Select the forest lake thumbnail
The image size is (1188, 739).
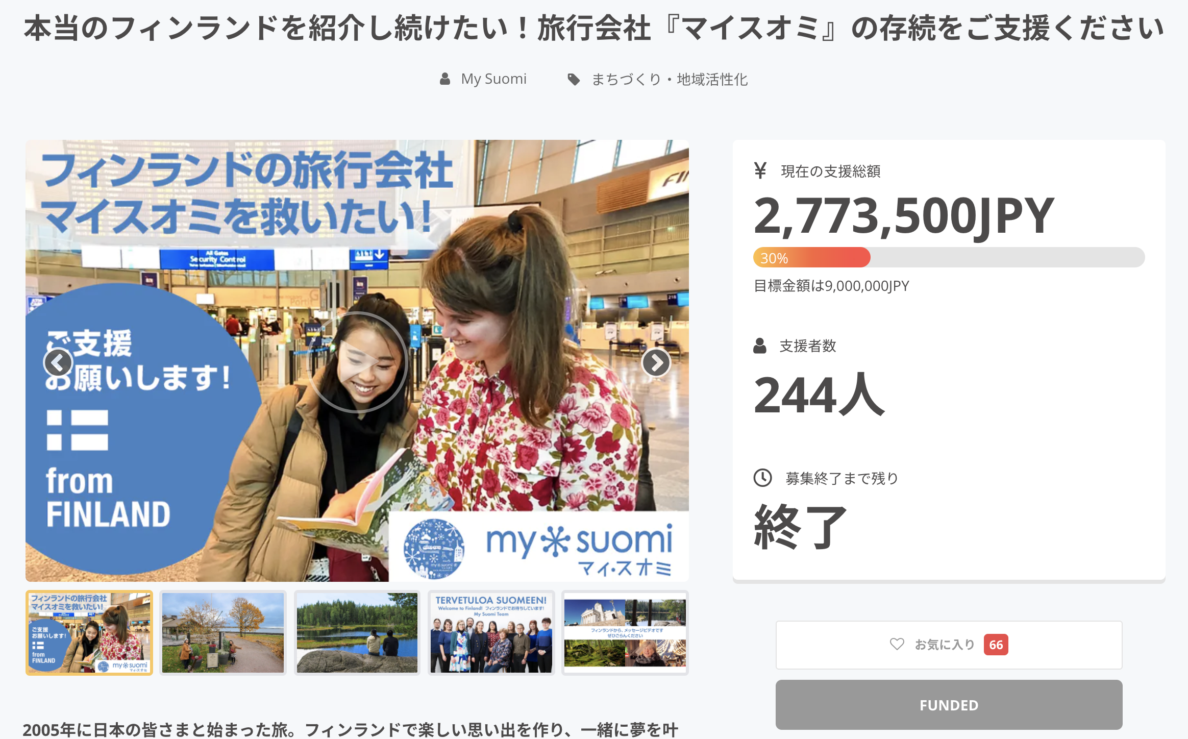tap(357, 633)
